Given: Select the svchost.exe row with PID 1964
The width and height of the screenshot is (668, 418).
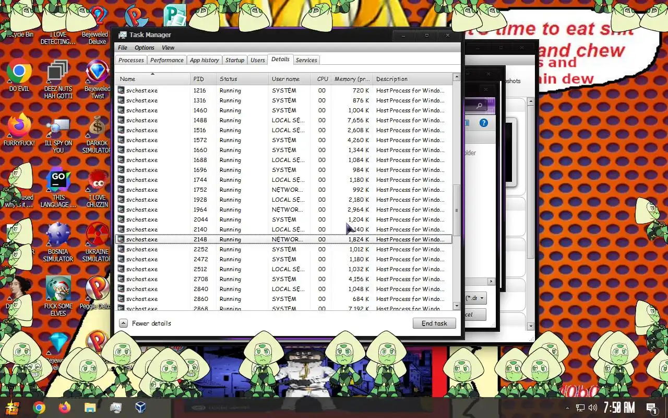Looking at the screenshot, I should (x=283, y=210).
